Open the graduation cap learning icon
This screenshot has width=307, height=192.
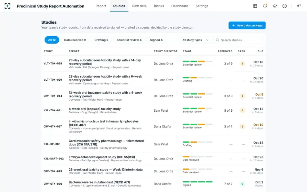tap(275, 6)
